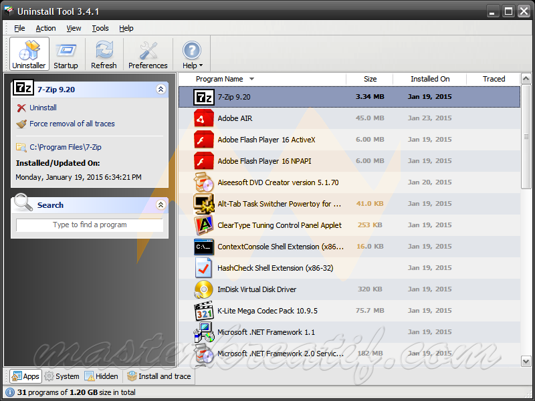Select the ImDisk Virtual Disk Driver icon
The height and width of the screenshot is (401, 535).
tap(204, 289)
